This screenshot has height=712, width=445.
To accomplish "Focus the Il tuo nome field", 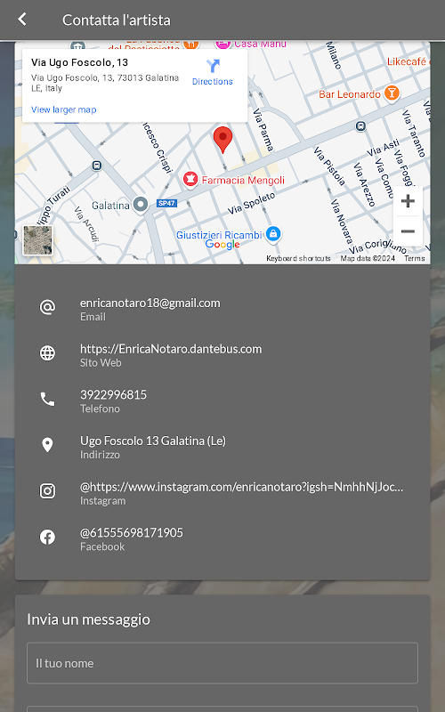I will [222, 663].
